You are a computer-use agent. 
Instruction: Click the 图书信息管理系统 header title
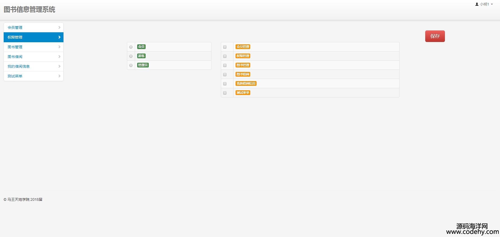click(29, 9)
